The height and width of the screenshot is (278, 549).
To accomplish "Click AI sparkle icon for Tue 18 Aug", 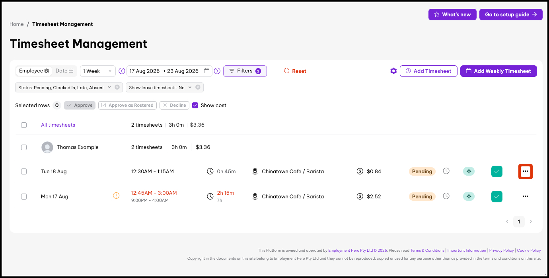I will 469,171.
